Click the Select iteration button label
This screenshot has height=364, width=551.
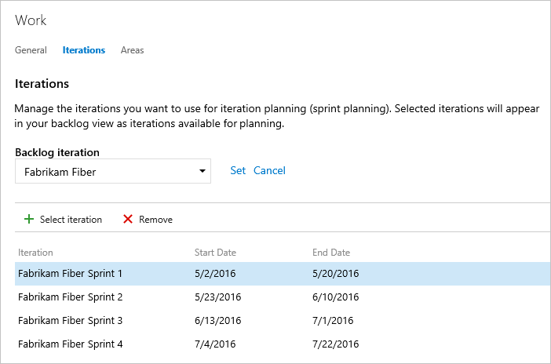[71, 220]
